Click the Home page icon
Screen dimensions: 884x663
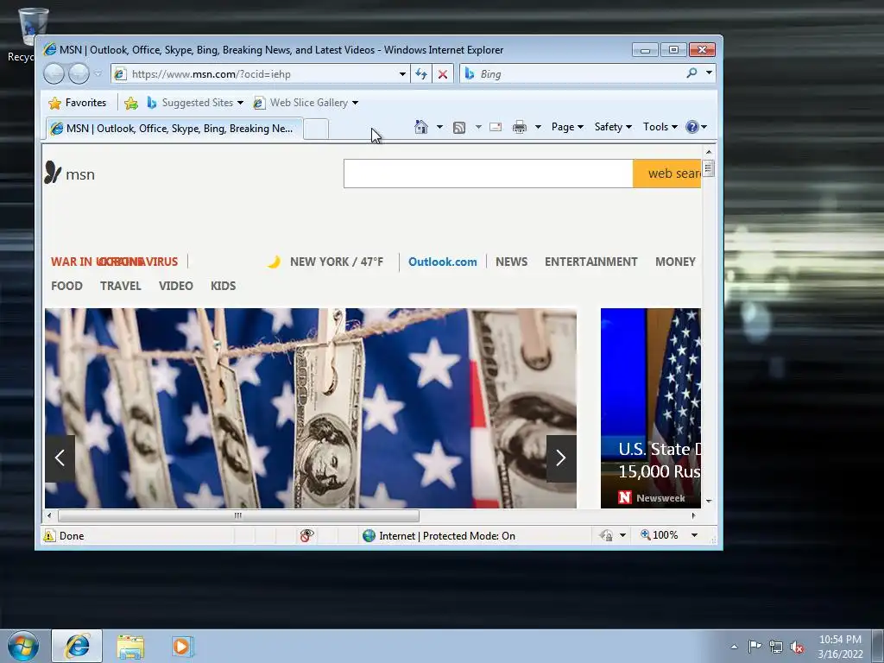[x=421, y=127]
